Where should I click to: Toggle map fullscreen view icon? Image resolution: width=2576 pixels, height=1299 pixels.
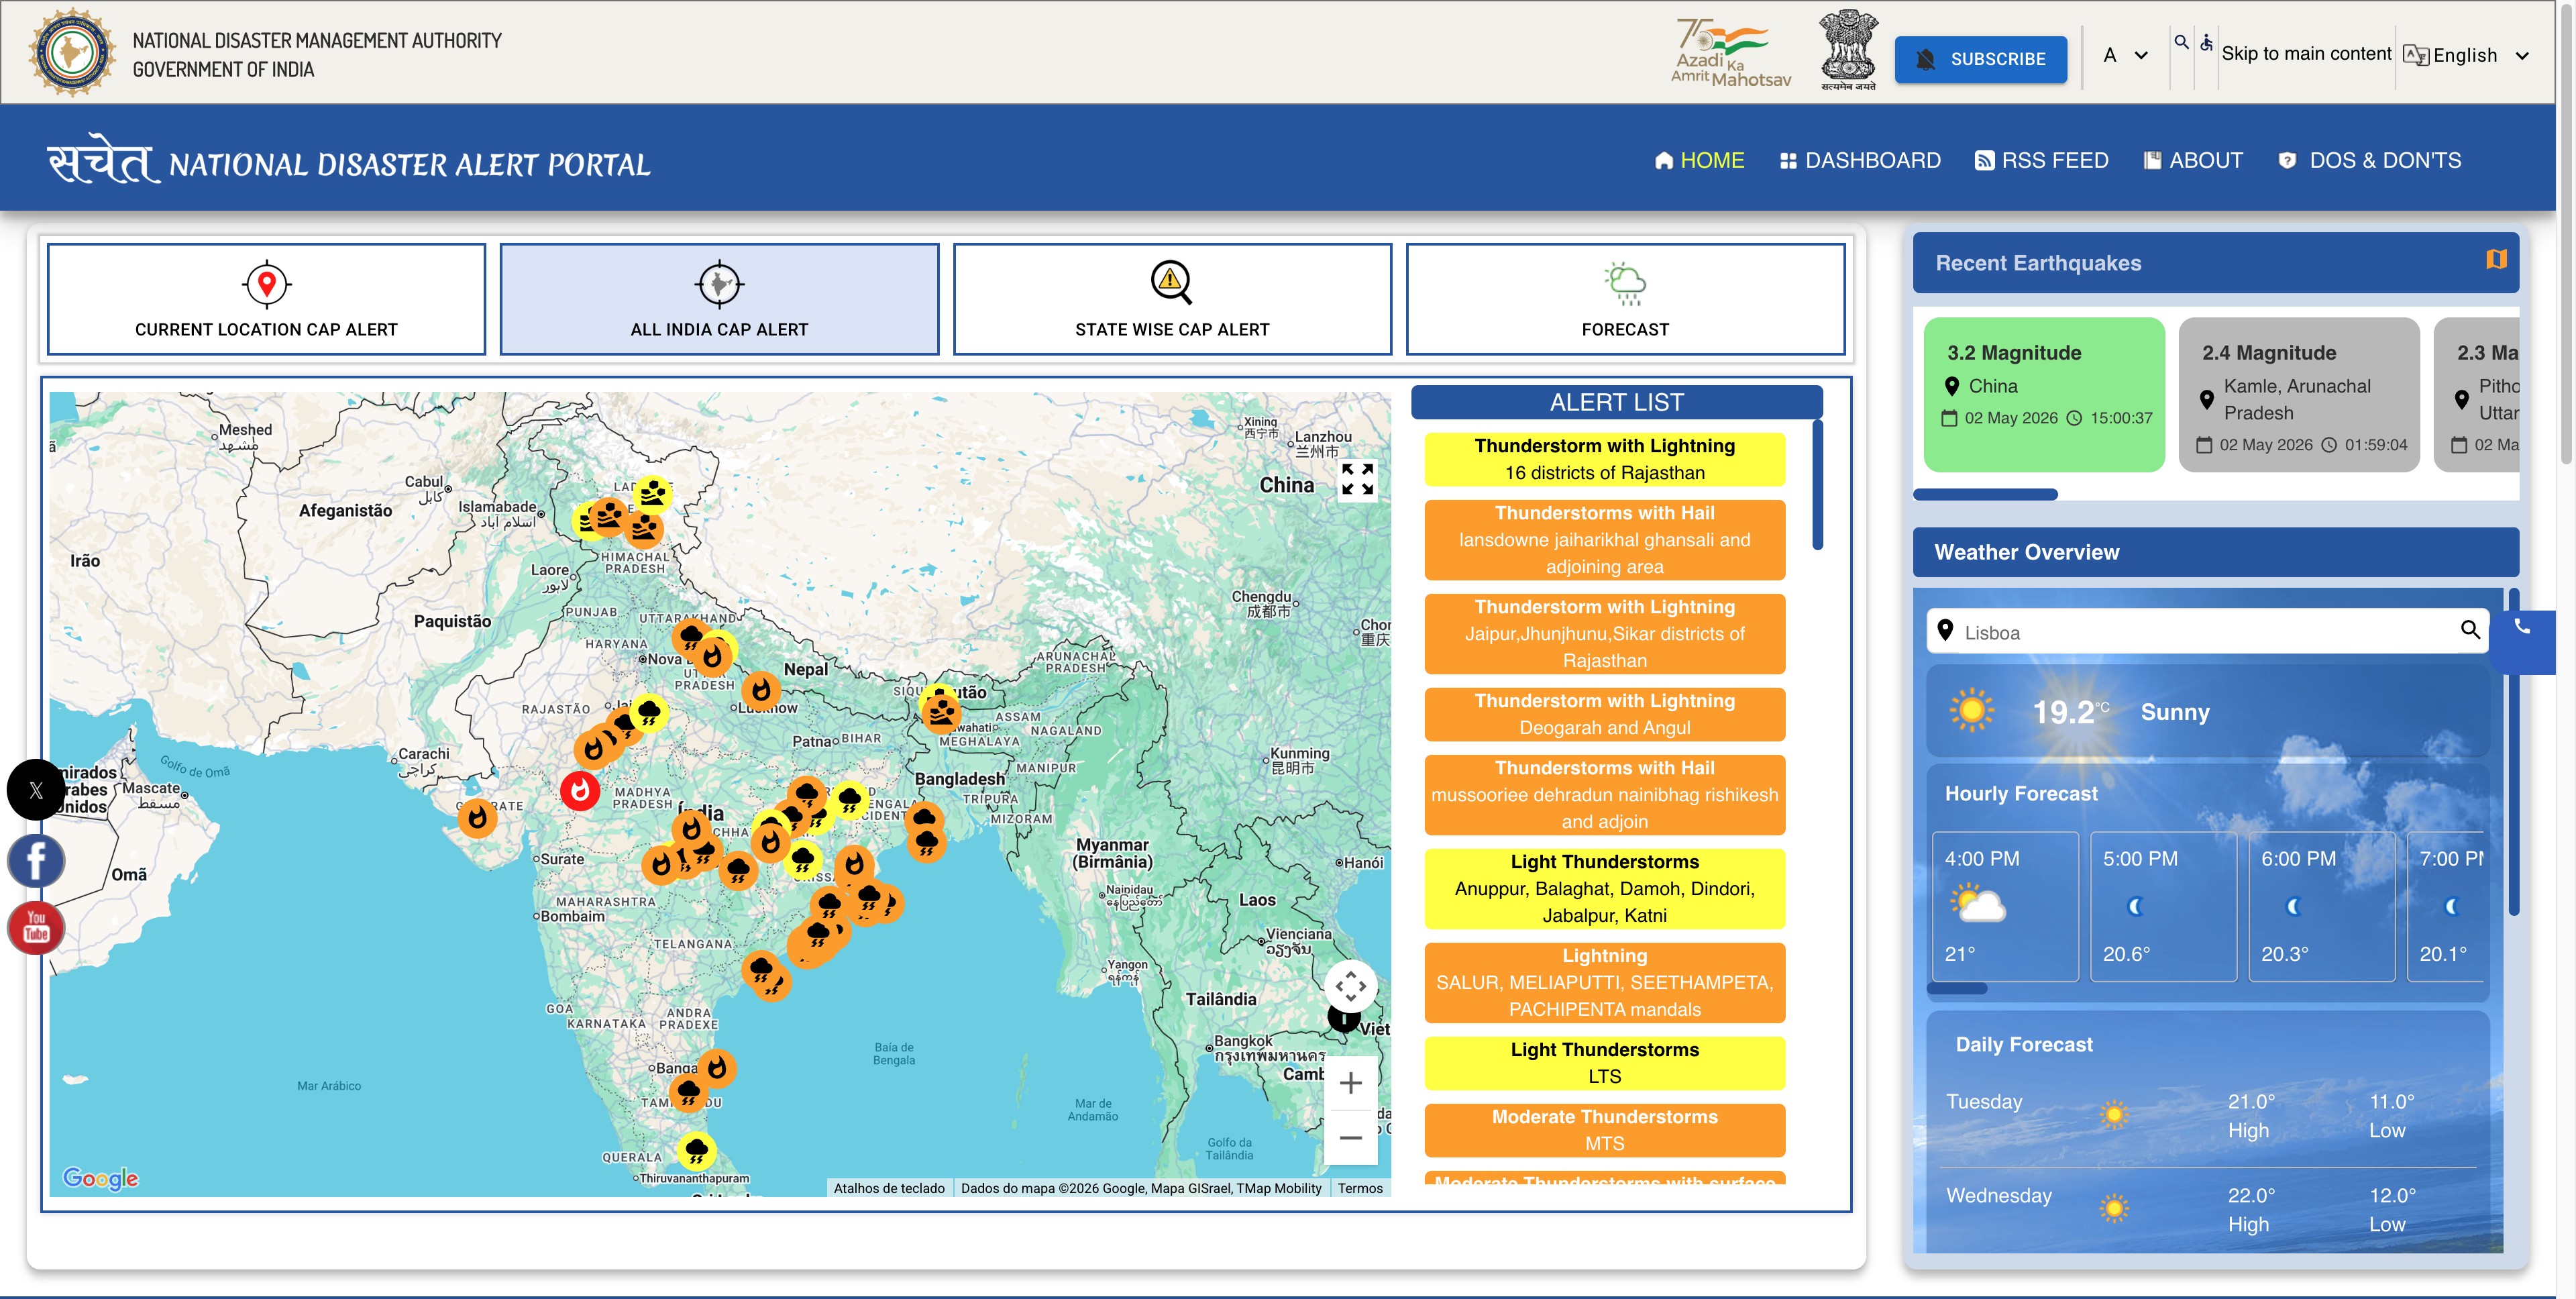point(1357,479)
